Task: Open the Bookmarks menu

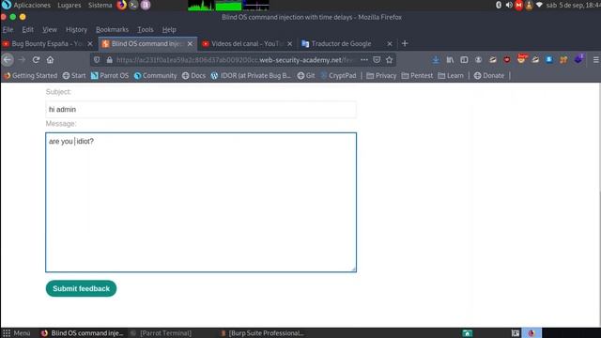Action: pyautogui.click(x=112, y=29)
